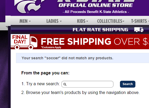Click the magnifying glass icon in search field

coord(65,84)
